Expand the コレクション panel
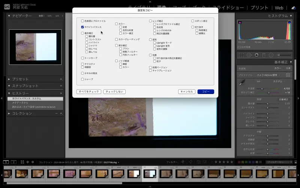 [9, 114]
